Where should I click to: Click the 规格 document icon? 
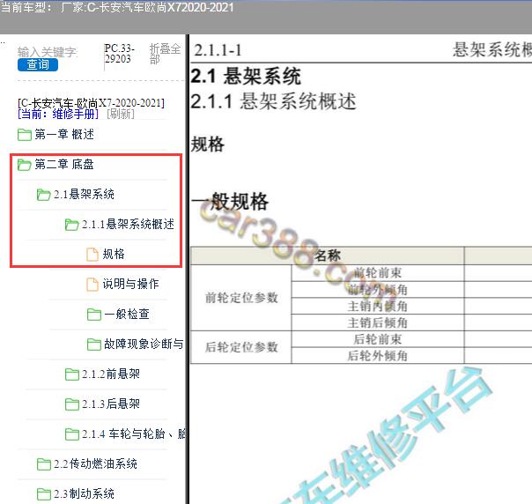coord(92,255)
